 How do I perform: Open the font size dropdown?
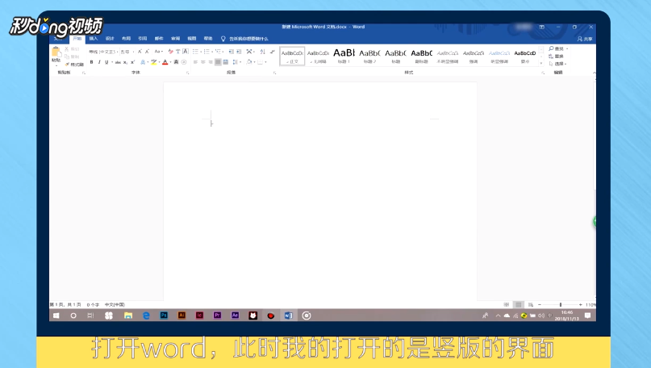(x=133, y=52)
